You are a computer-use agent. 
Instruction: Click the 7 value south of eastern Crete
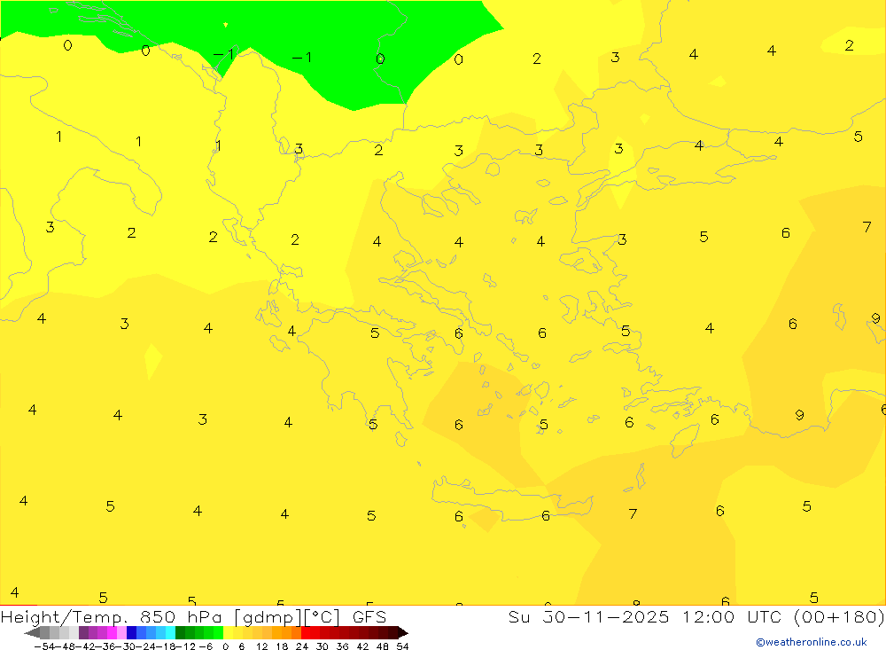click(x=633, y=513)
